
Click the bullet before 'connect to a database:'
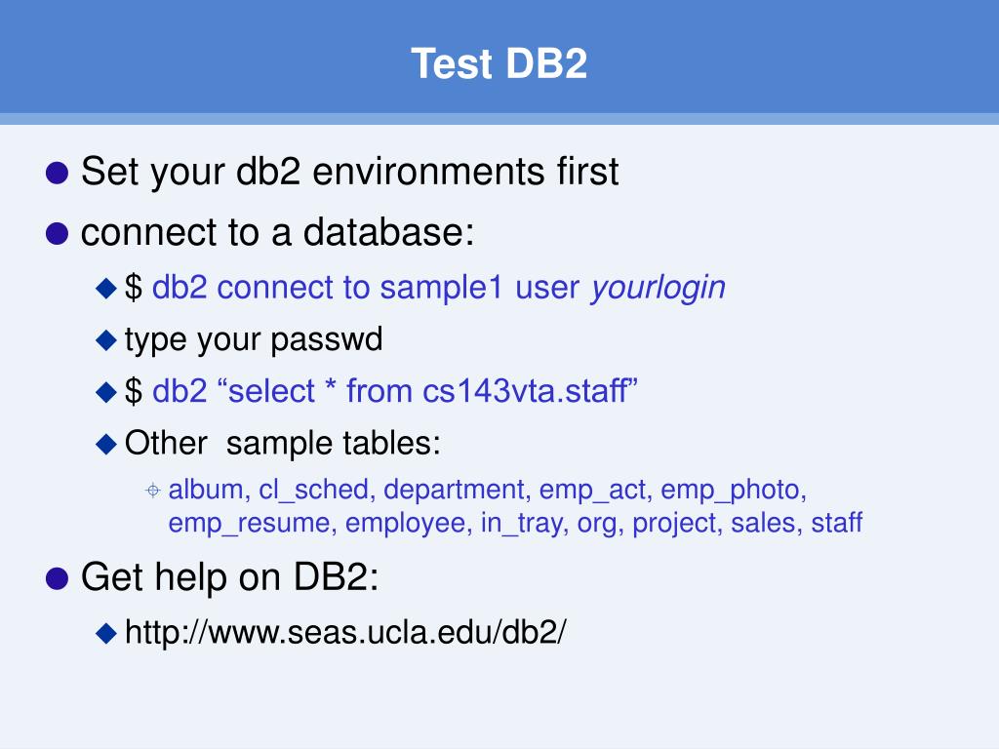[58, 233]
